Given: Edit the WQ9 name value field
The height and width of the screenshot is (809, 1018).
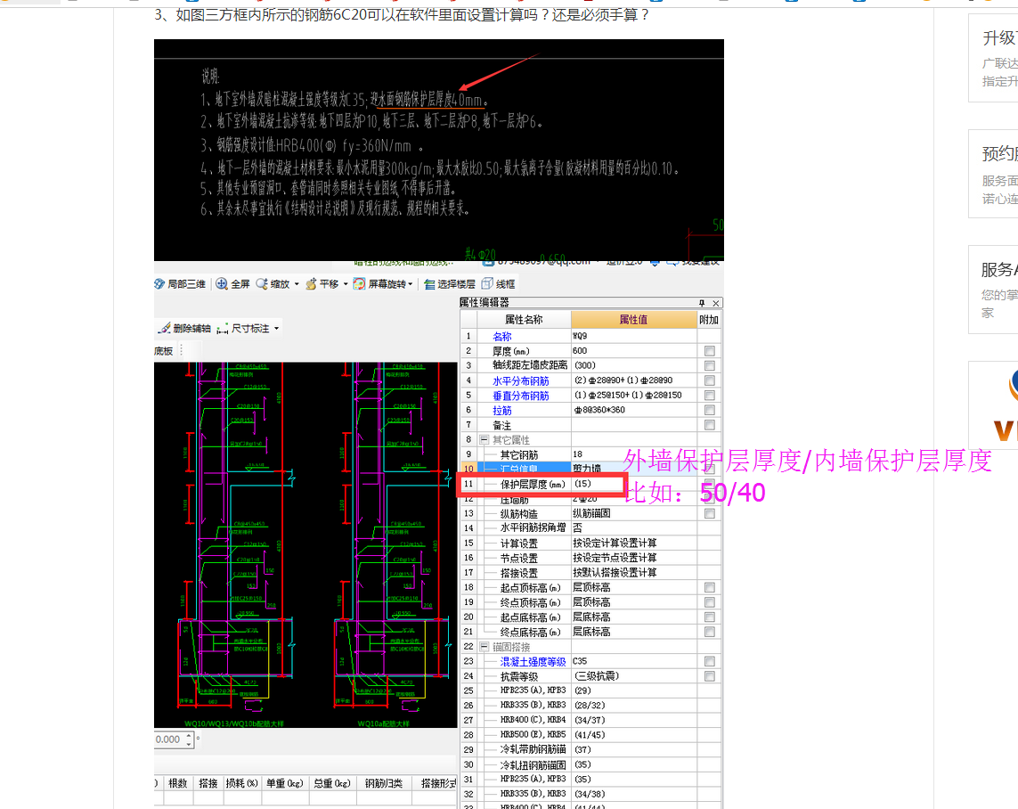Looking at the screenshot, I should tap(633, 336).
